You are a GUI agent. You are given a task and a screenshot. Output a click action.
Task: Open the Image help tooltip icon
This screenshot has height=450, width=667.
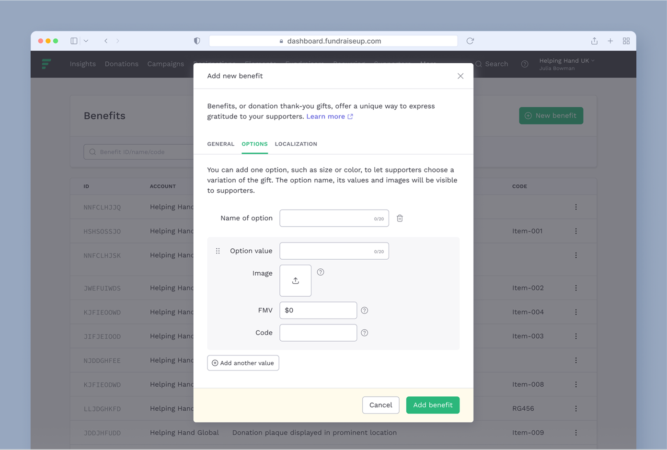(x=320, y=272)
